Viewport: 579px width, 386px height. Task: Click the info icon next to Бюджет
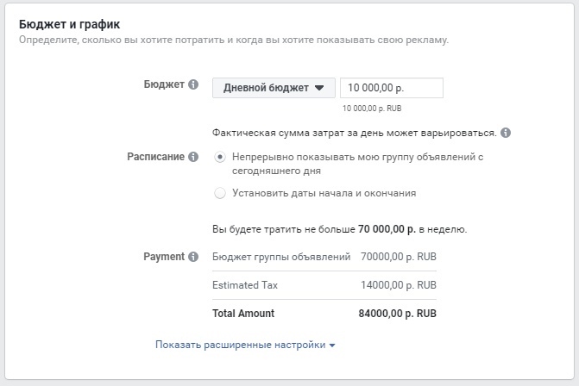click(x=193, y=84)
